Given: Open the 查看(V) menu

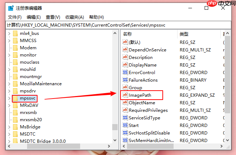Looking at the screenshot, I should (x=53, y=17).
